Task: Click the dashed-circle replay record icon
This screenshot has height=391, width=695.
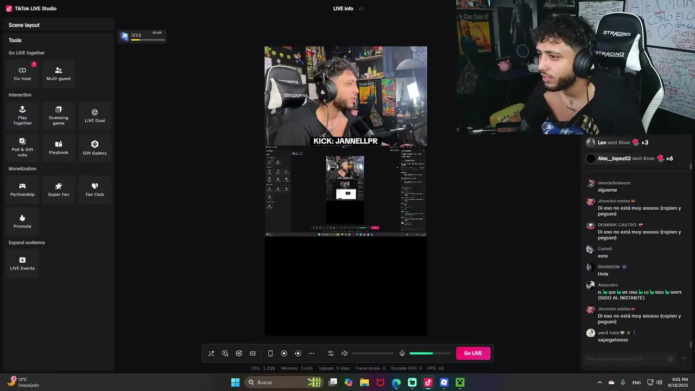Action: tap(298, 354)
